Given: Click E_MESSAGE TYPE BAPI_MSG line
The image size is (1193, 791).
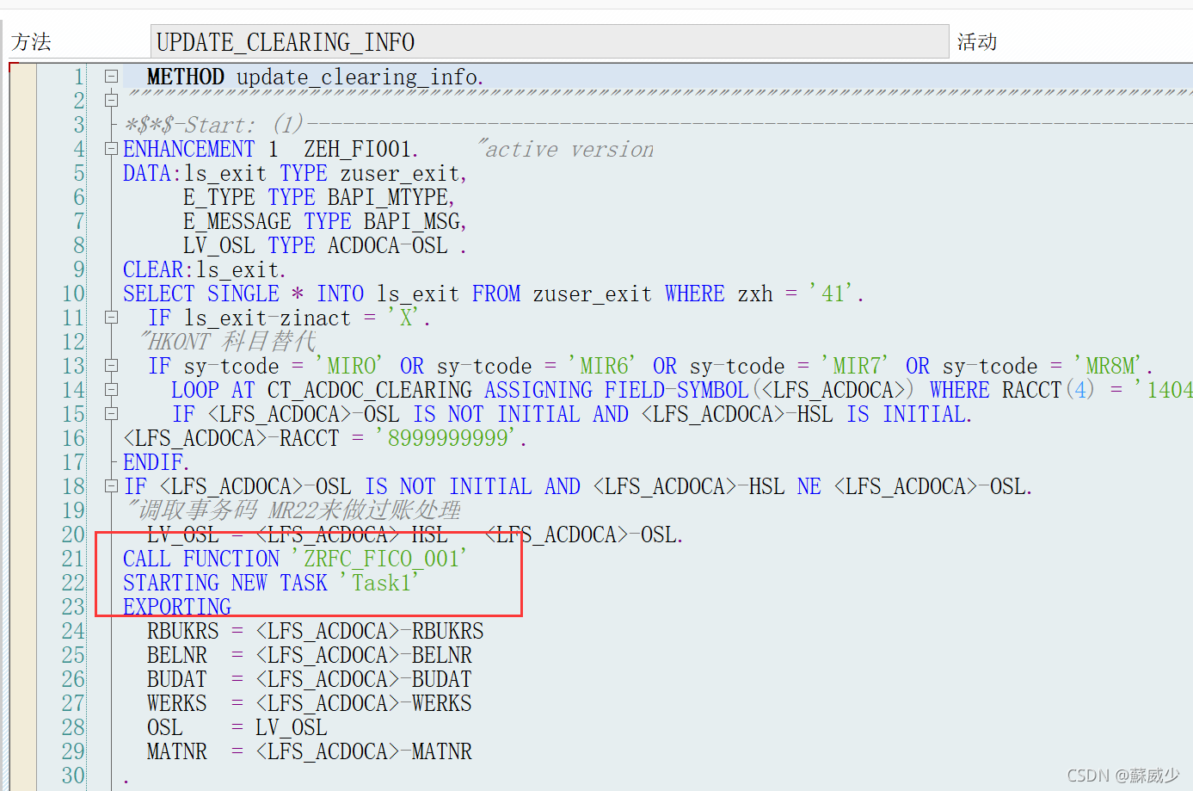Looking at the screenshot, I should [324, 221].
